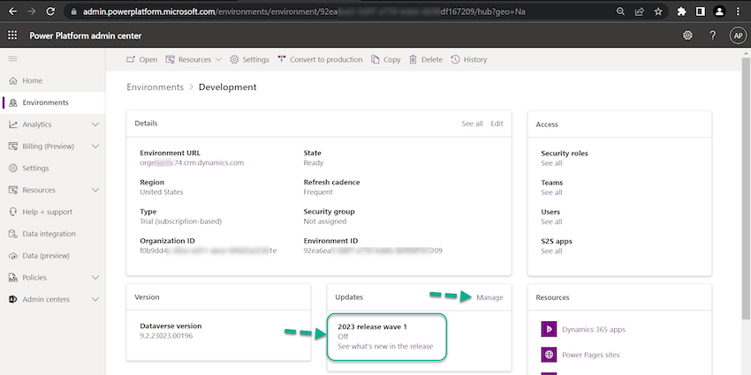Image resolution: width=751 pixels, height=375 pixels.
Task: Choose Convert to production
Action: [x=320, y=60]
